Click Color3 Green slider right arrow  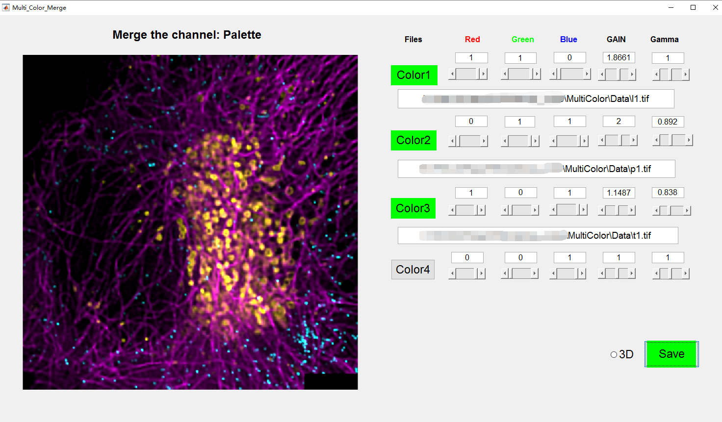535,210
